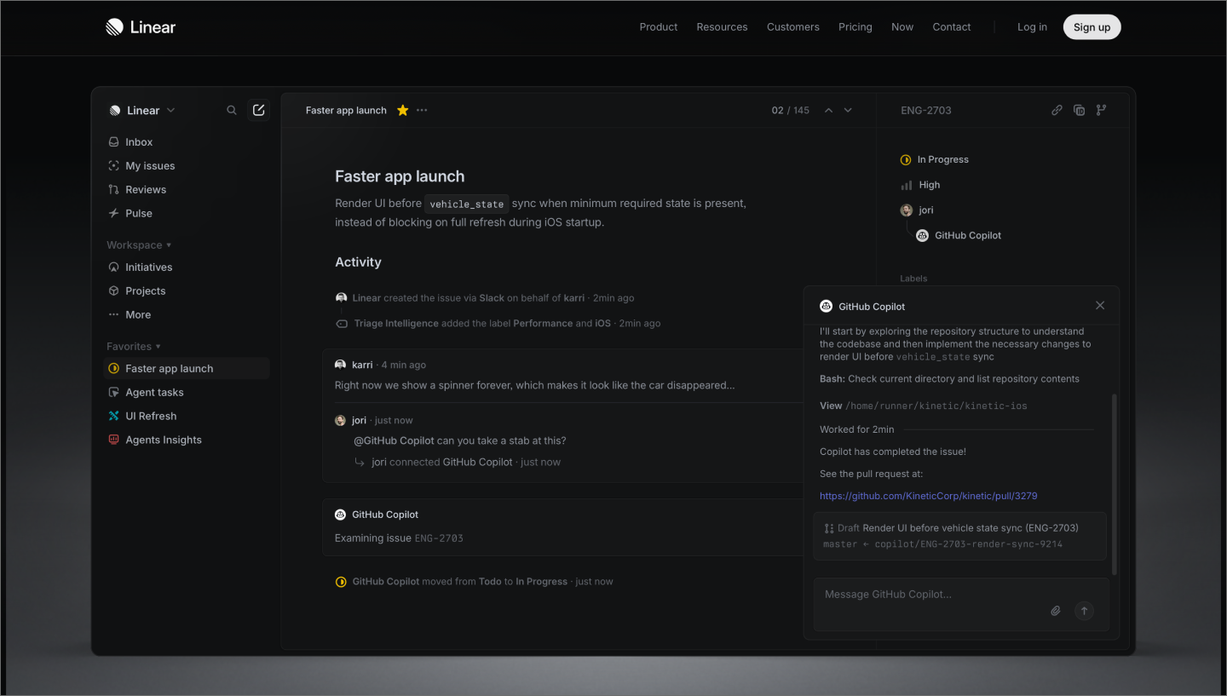Click the GitHub Copilot title in the chat panel header
Viewport: 1227px width, 696px height.
[x=872, y=307]
